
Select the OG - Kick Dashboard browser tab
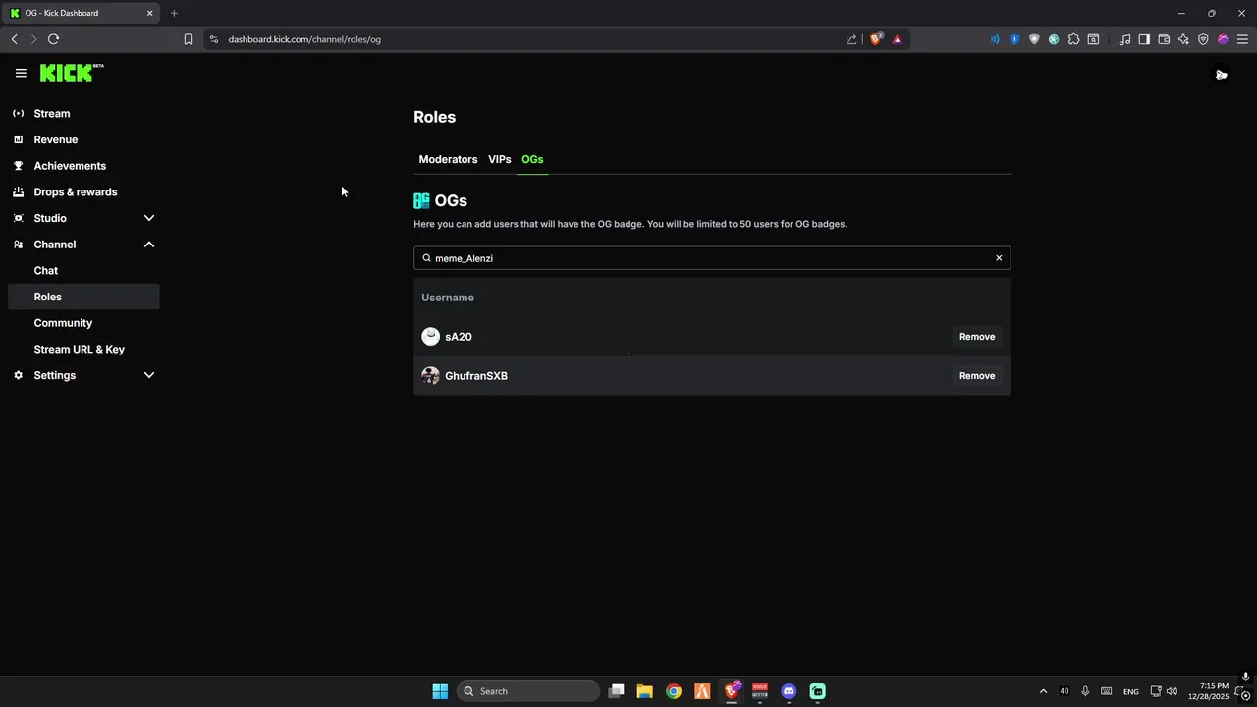(82, 13)
